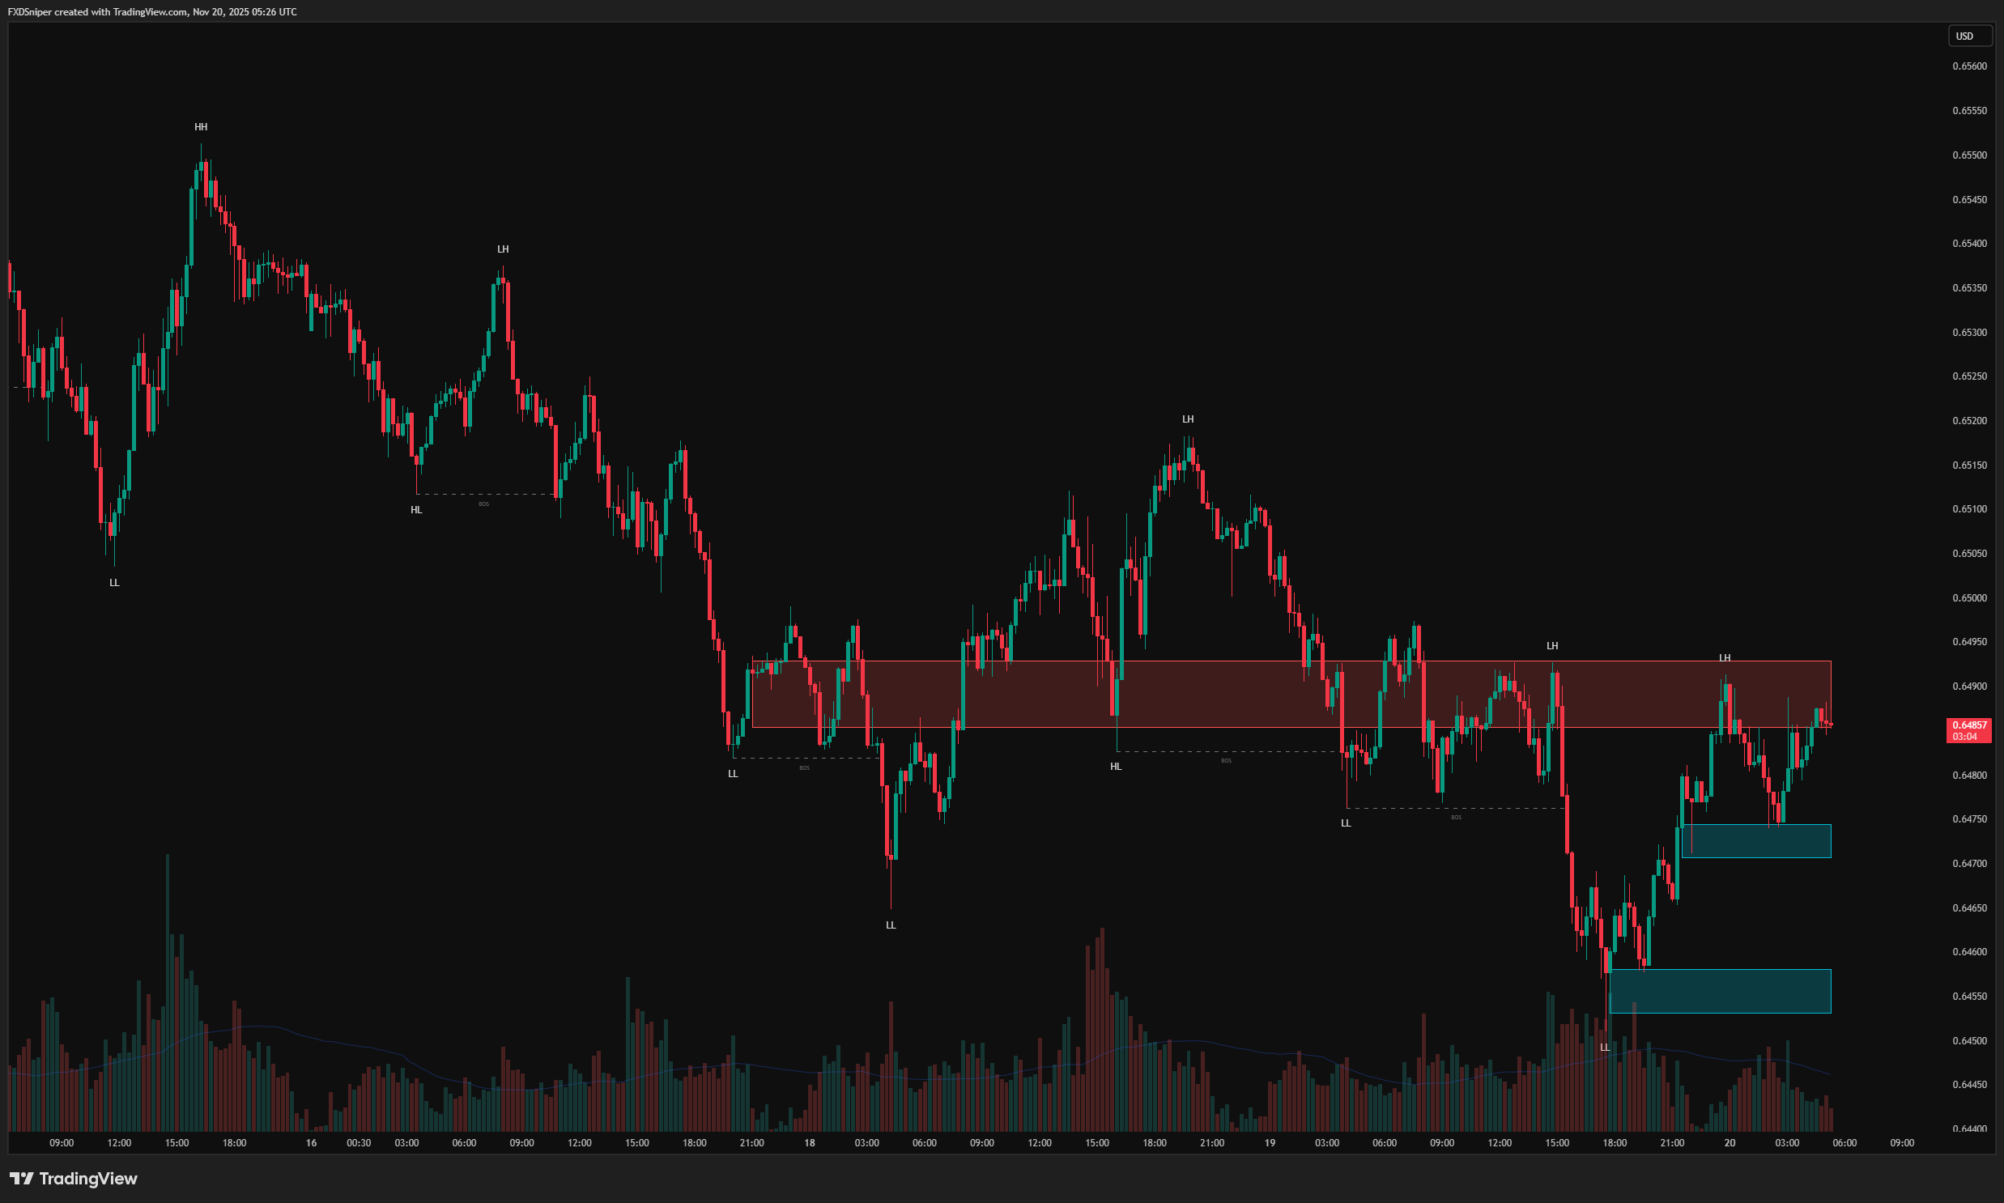The width and height of the screenshot is (2004, 1203).
Task: Click the date marker 19 on time axis
Action: coord(1270,1143)
